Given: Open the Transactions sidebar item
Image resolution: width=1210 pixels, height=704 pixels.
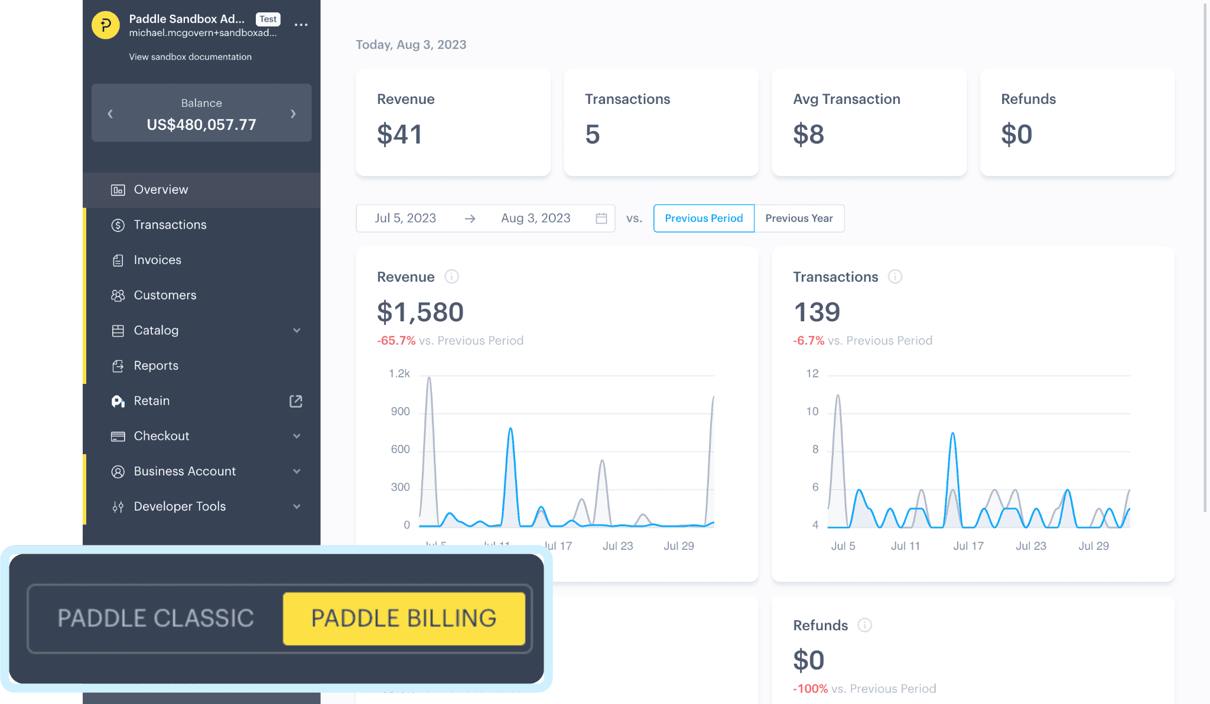Looking at the screenshot, I should [x=170, y=225].
